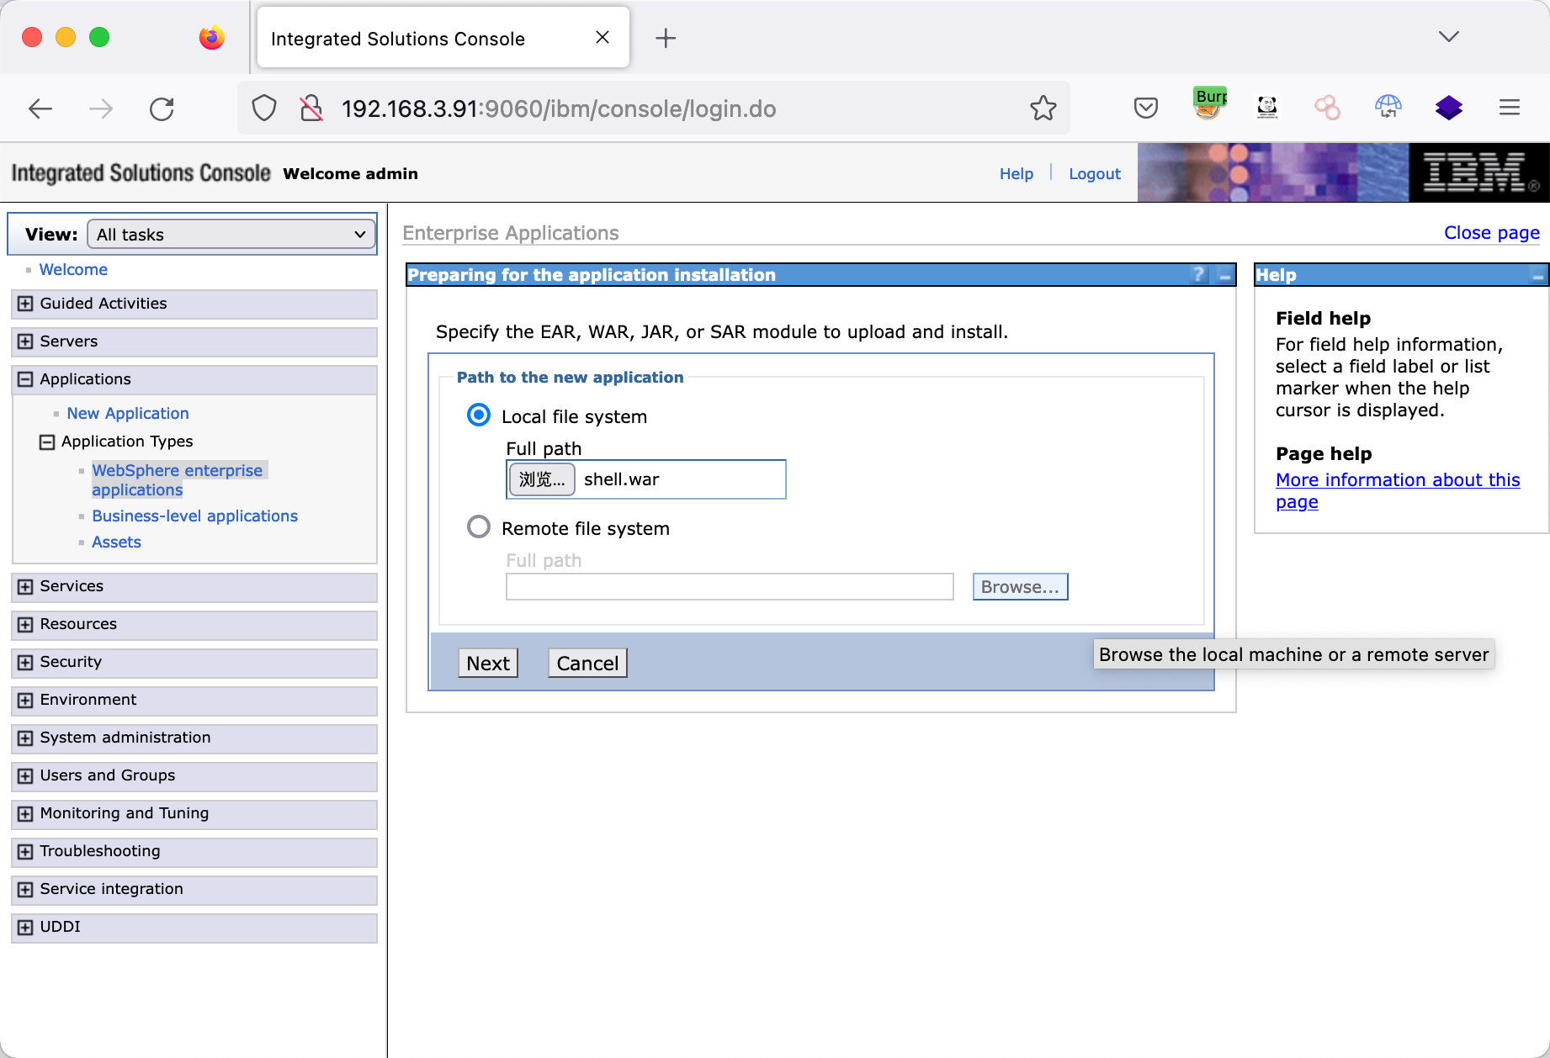Reload the current page

coord(162,109)
